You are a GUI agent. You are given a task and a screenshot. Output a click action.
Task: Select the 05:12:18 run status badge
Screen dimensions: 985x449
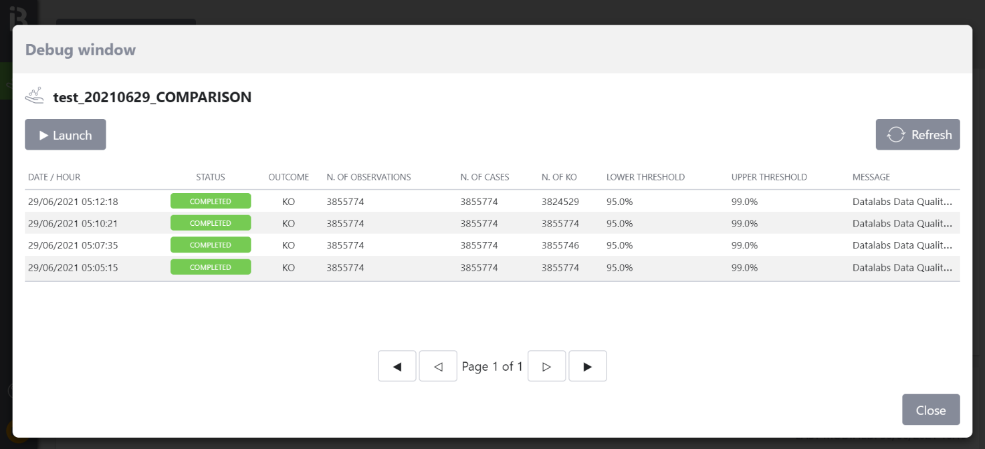pyautogui.click(x=211, y=201)
